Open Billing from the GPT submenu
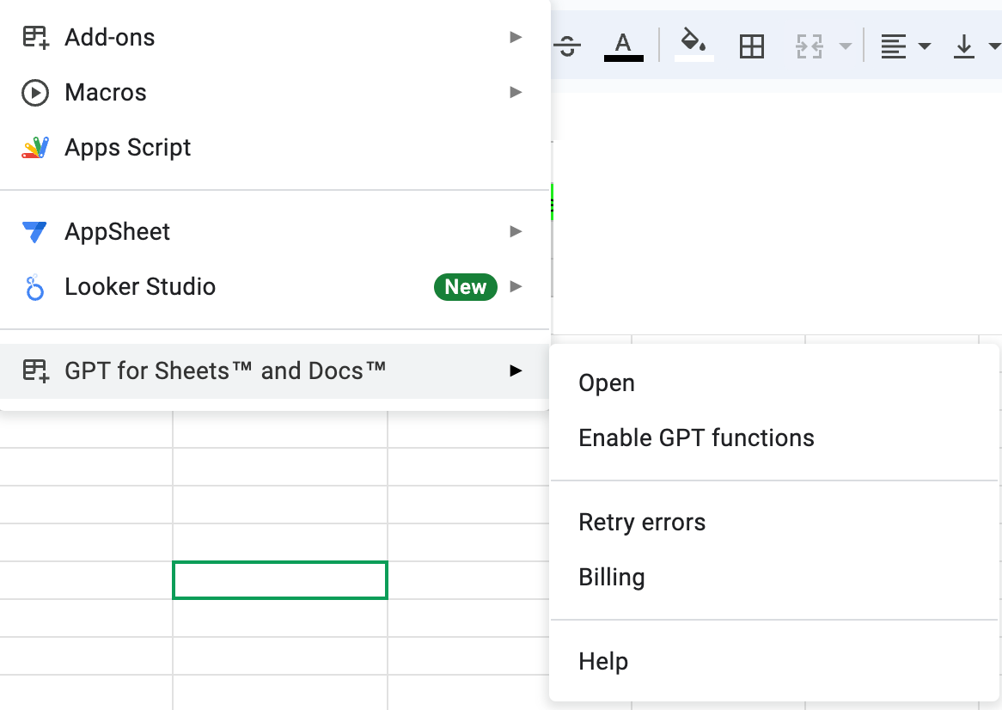Viewport: 1002px width, 710px height. click(x=774, y=577)
